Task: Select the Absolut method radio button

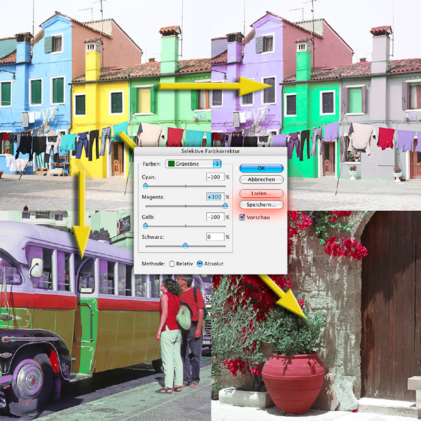Action: [199, 263]
